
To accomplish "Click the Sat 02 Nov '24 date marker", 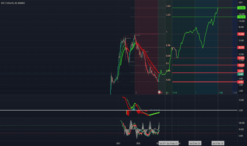I will 195,143.
